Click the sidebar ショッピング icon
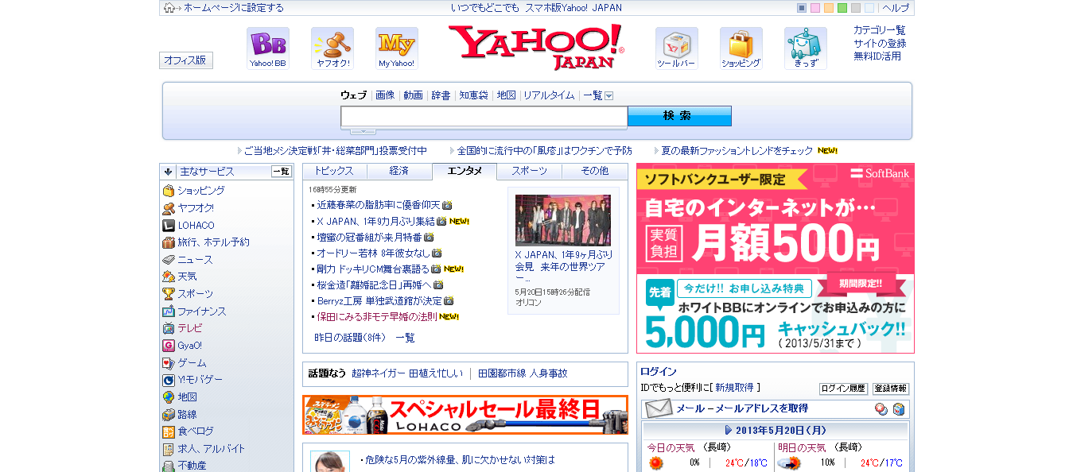Image resolution: width=1073 pixels, height=472 pixels. (x=169, y=191)
